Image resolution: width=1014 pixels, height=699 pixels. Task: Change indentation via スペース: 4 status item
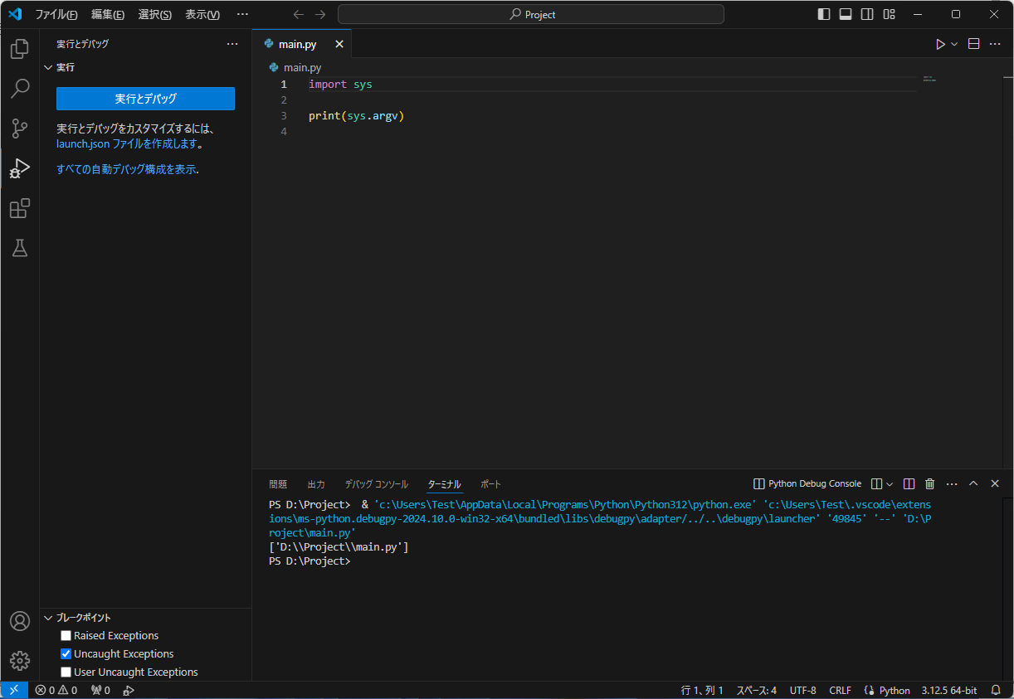(755, 689)
